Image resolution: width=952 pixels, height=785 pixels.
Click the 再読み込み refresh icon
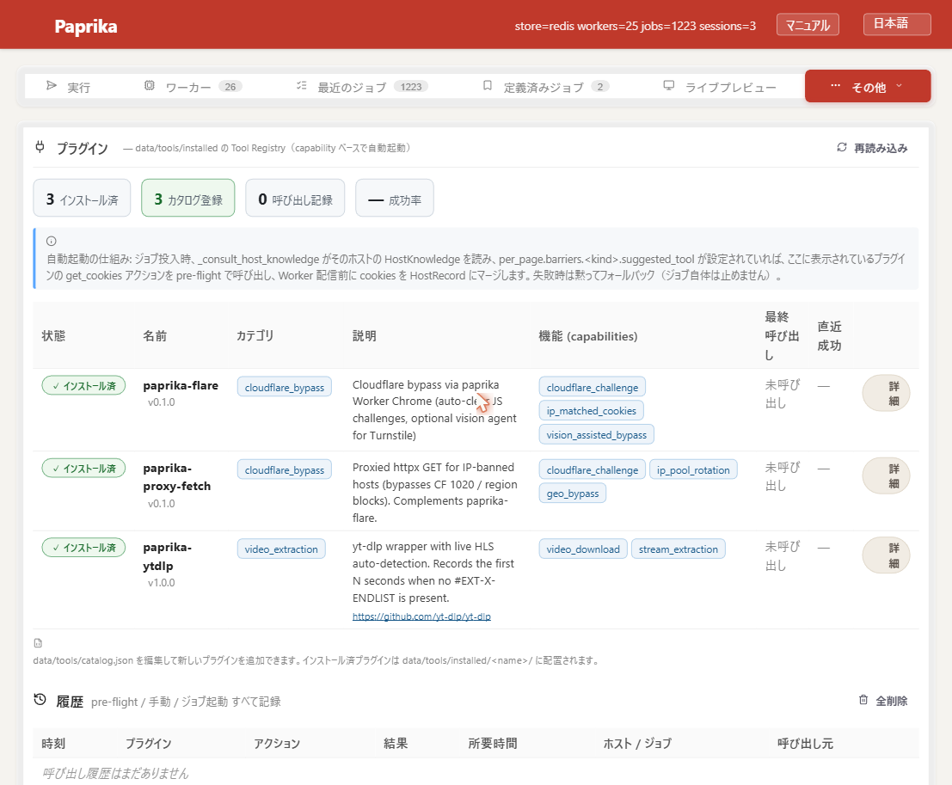coord(842,148)
